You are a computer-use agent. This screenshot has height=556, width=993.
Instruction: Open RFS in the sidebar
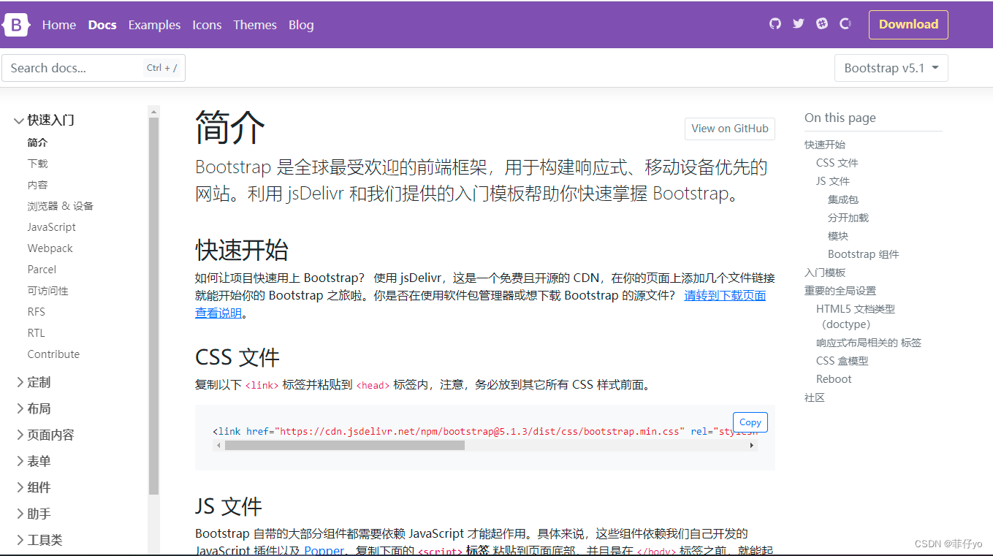pos(37,312)
